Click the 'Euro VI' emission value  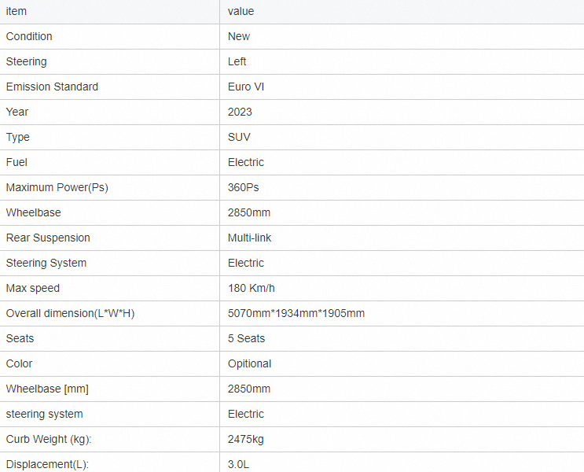click(x=246, y=87)
